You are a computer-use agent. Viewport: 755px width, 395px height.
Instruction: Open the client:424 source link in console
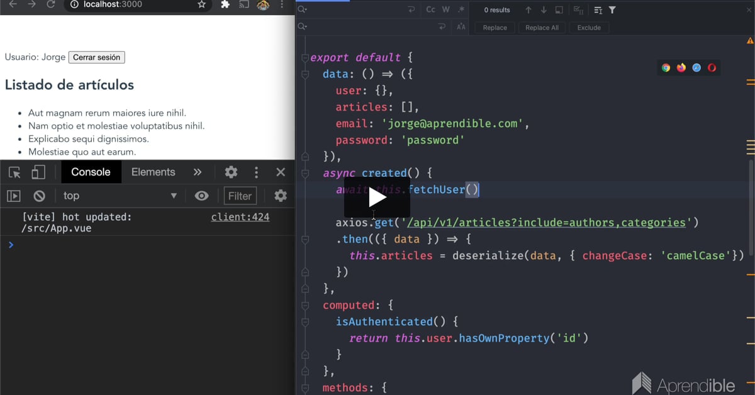coord(240,217)
